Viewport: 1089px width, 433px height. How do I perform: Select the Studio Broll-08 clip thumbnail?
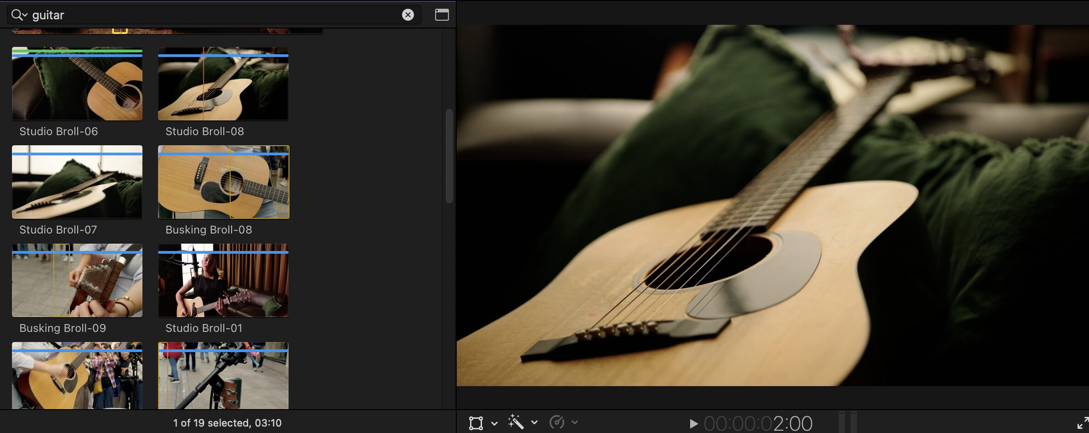point(223,84)
